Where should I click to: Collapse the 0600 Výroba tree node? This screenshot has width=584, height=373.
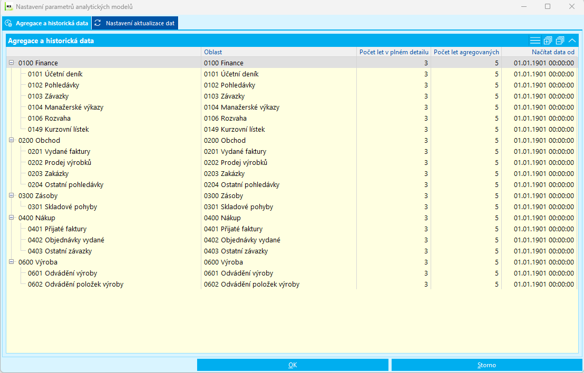pyautogui.click(x=11, y=262)
